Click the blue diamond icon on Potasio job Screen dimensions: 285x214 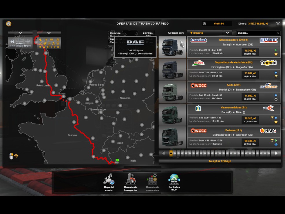(x=276, y=144)
